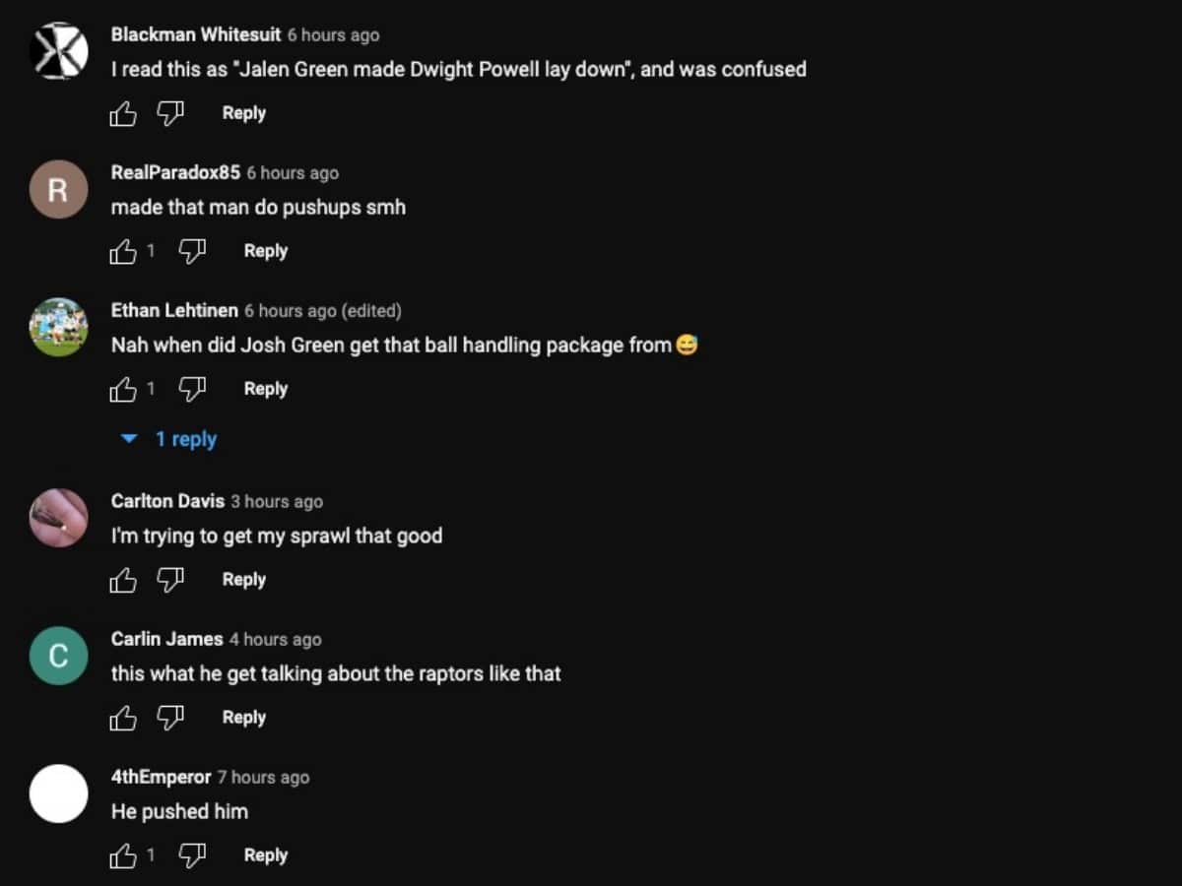Reply to Carlin James's comment
Viewport: 1182px width, 886px height.
tap(243, 718)
